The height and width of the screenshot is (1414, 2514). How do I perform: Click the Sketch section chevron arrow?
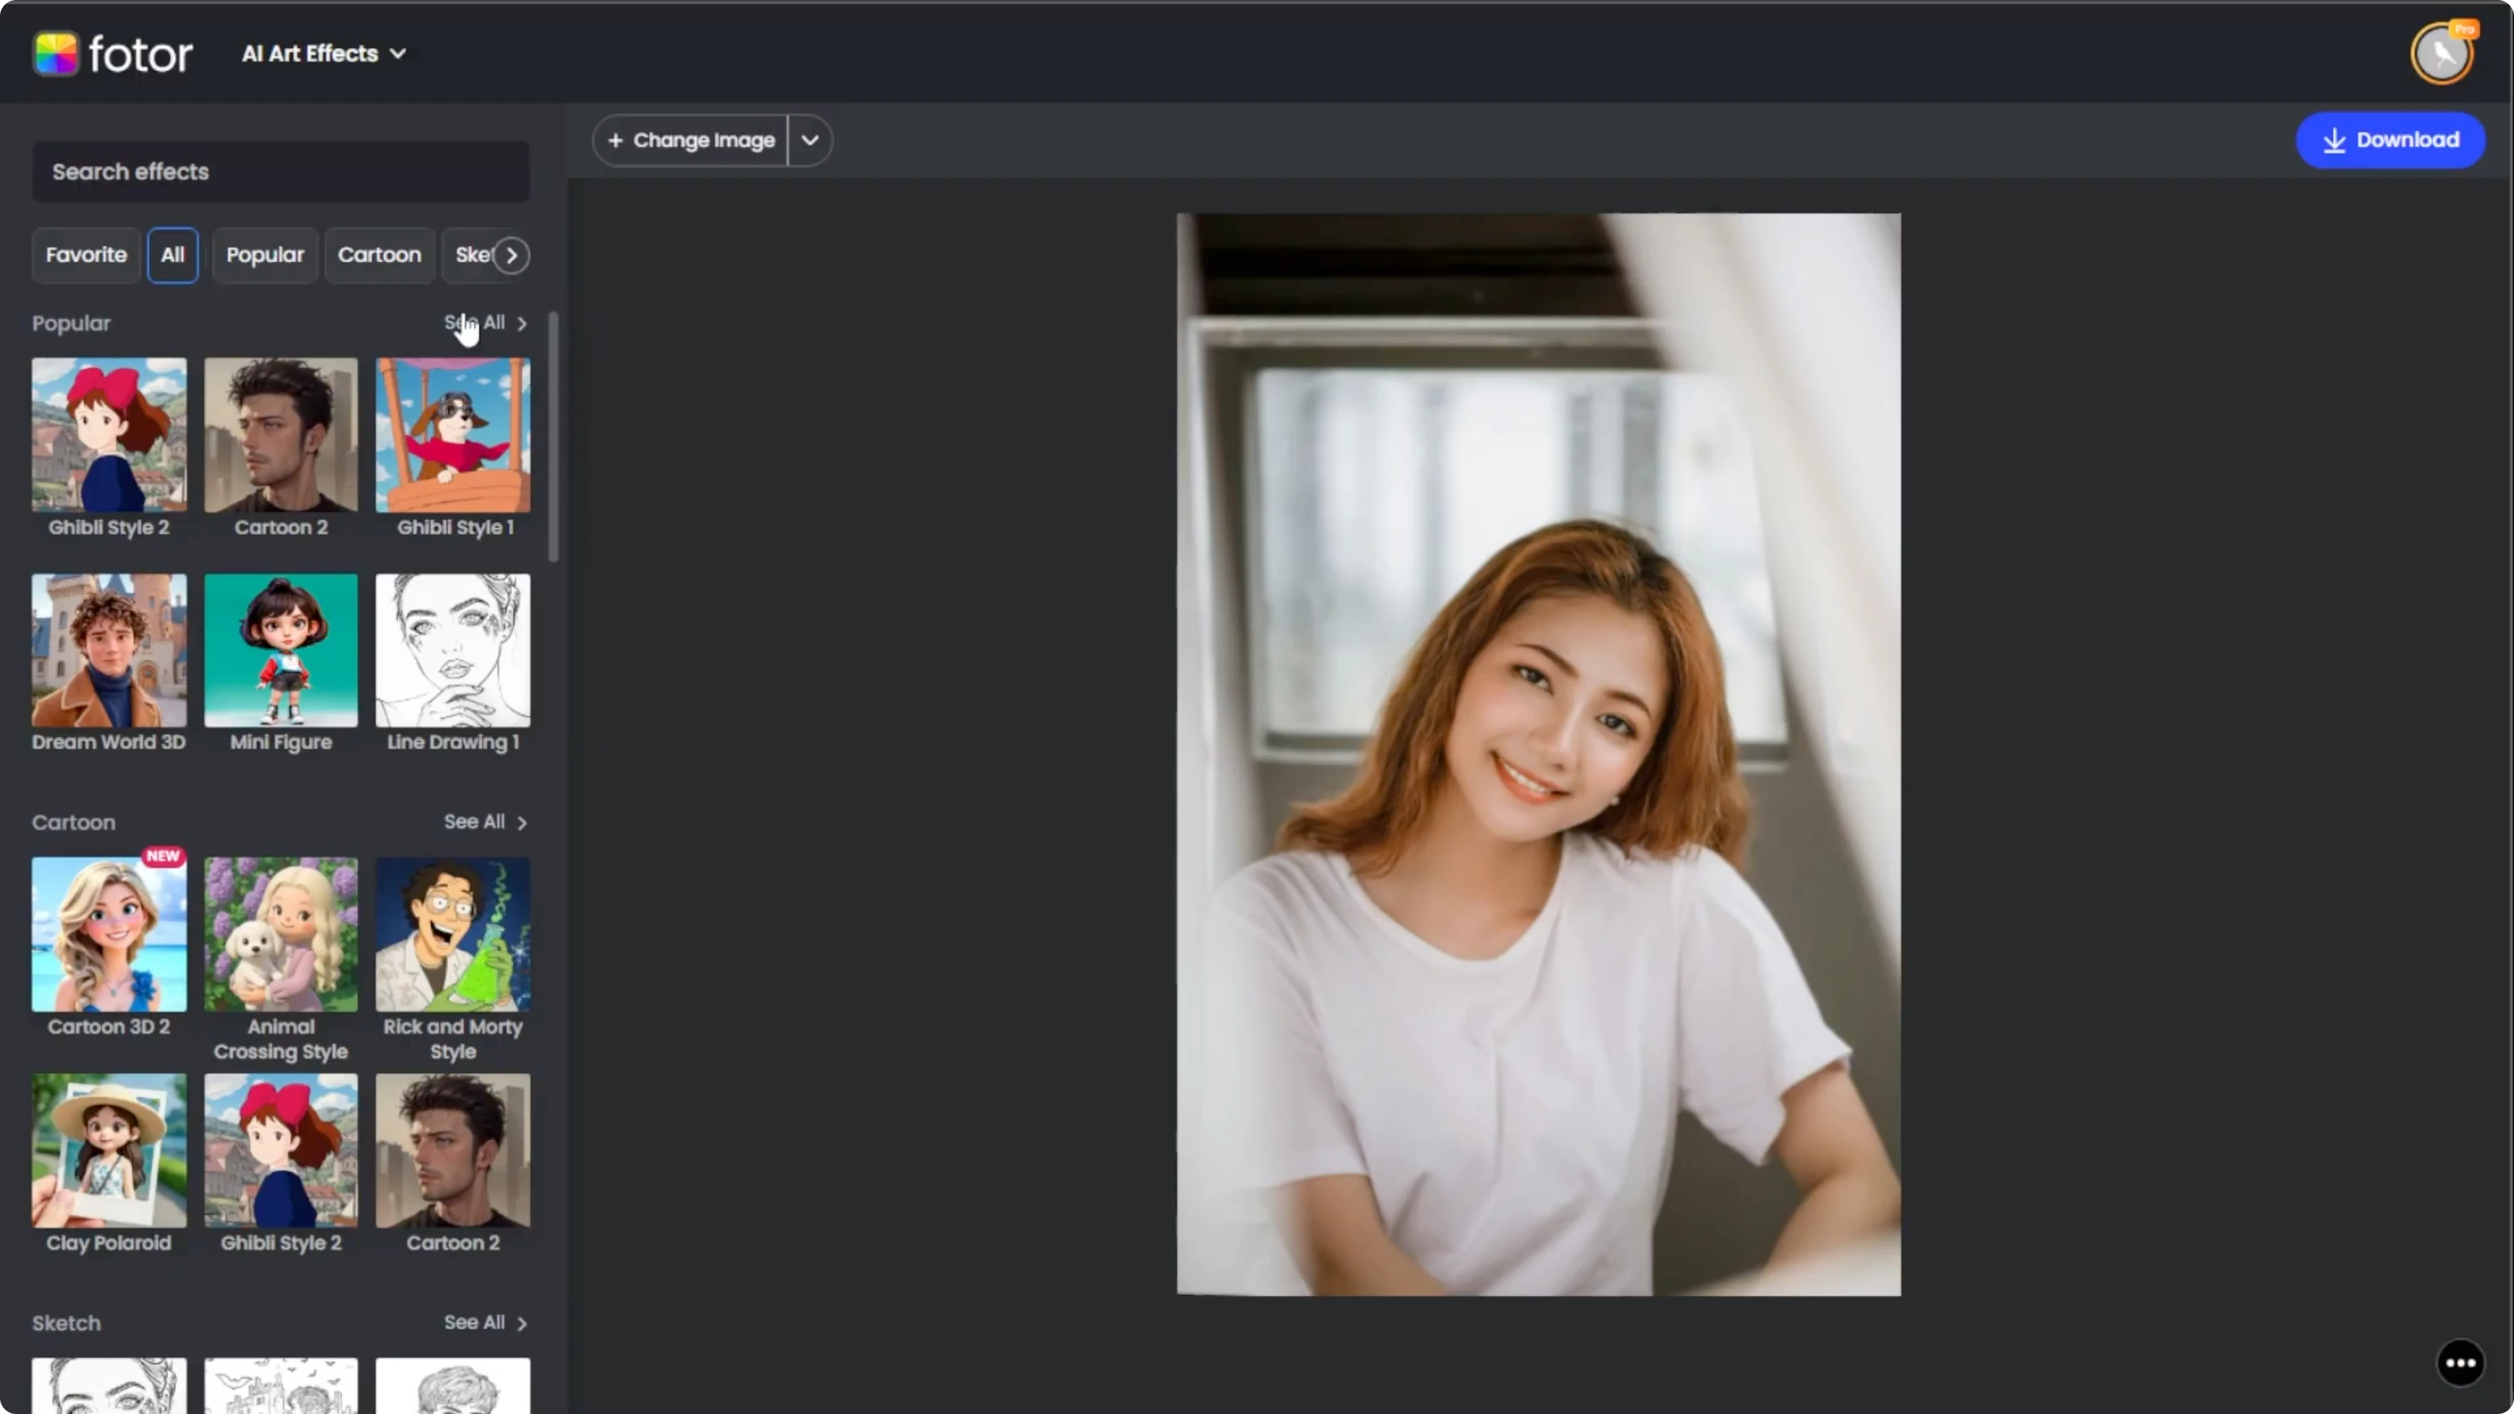pyautogui.click(x=522, y=1323)
